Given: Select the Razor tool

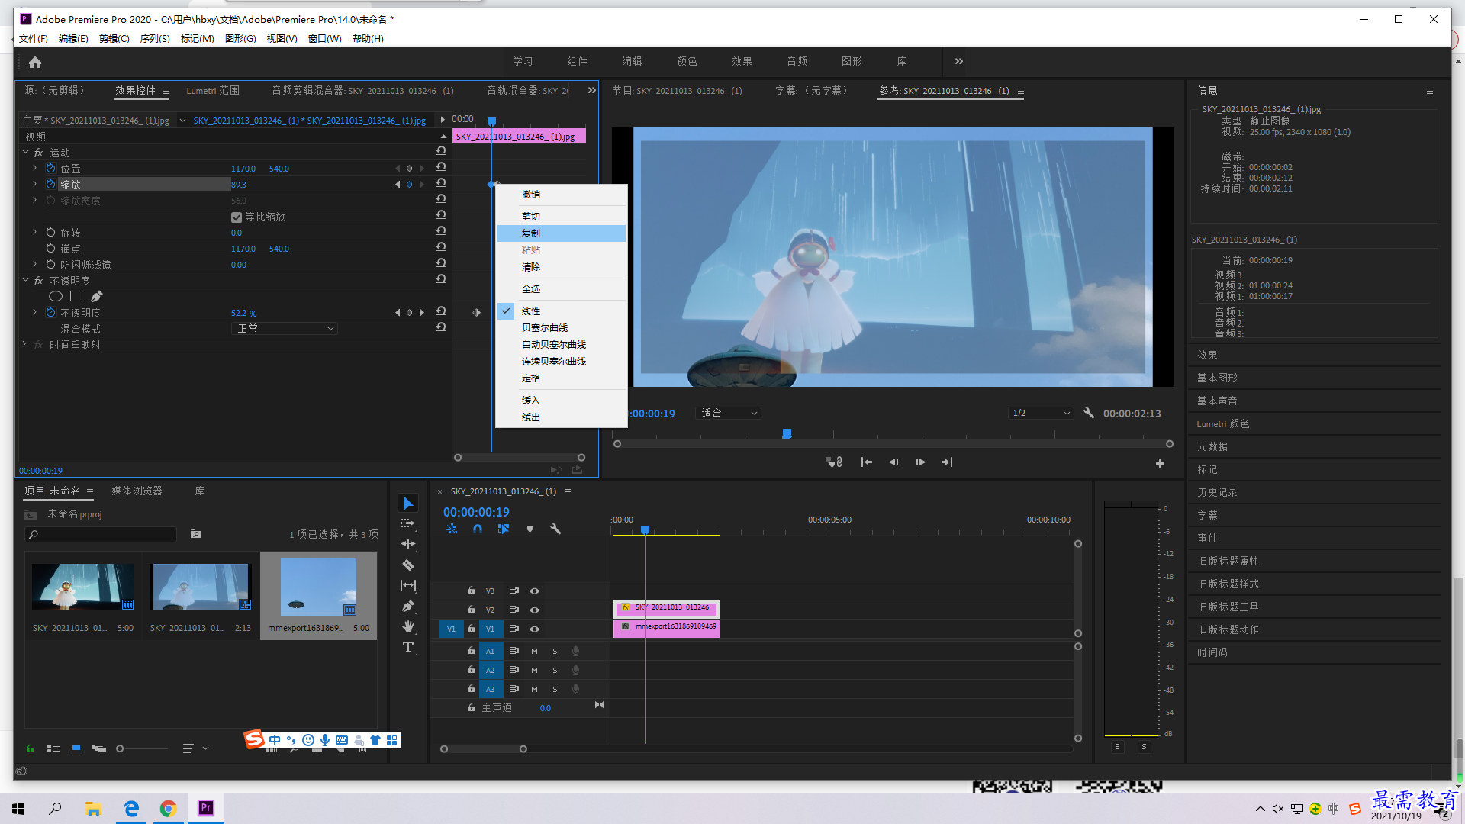Looking at the screenshot, I should (x=408, y=565).
